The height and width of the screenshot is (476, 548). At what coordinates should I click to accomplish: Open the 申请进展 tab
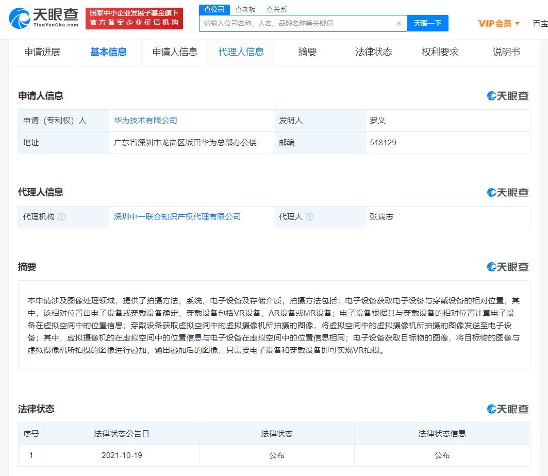42,52
